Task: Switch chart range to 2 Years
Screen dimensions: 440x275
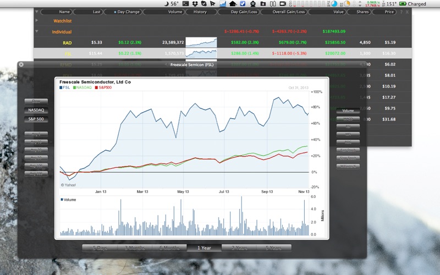Action: tap(239, 248)
